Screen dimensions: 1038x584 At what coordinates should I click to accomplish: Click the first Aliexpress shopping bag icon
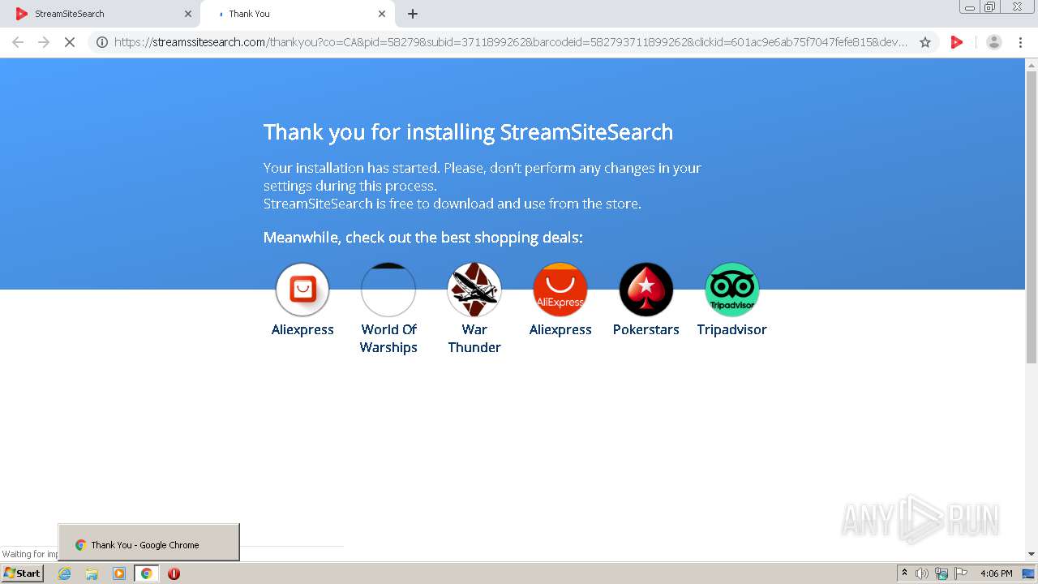[x=302, y=290]
